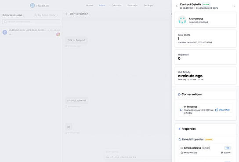Viewport: 239px width, 162px height.
Task: Click the list icon beside Properties heading
Action: (179, 129)
